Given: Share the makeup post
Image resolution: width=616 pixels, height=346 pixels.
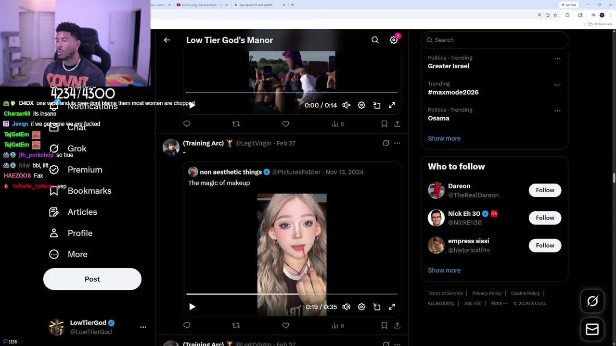Looking at the screenshot, I should click(397, 325).
